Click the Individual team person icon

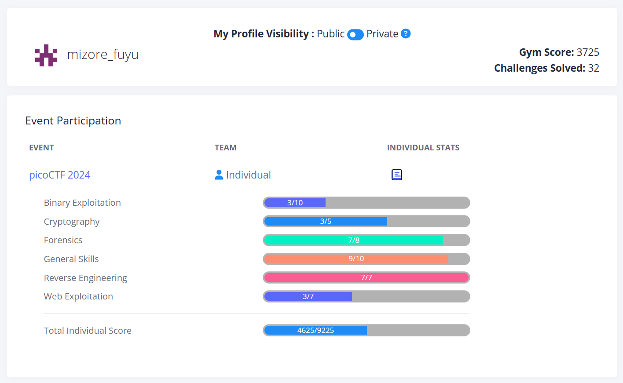219,175
